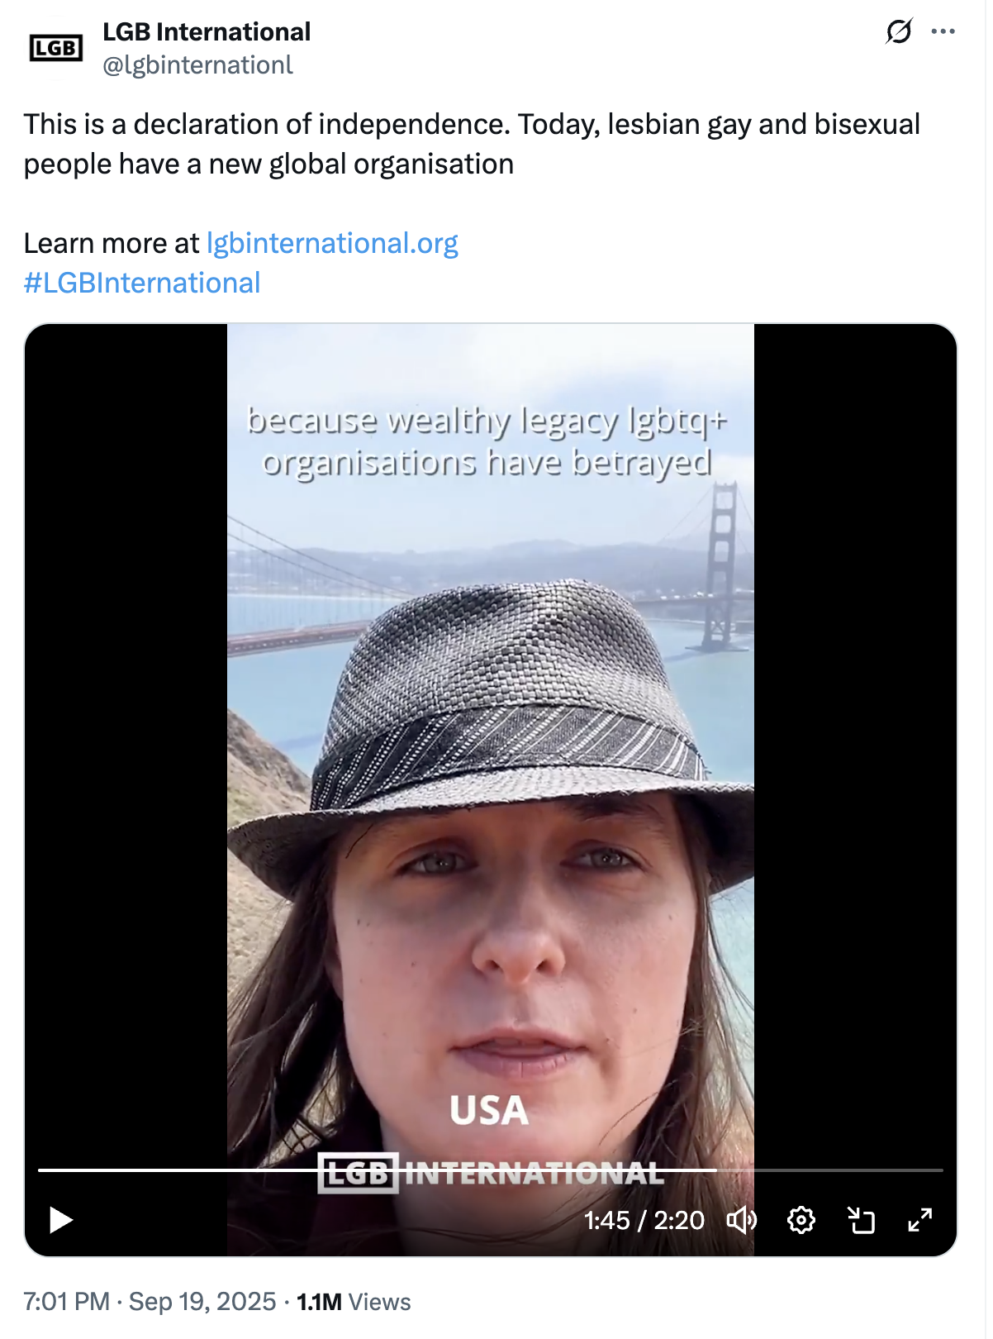993x1339 pixels.
Task: Enter fullscreen video mode
Action: click(x=919, y=1220)
